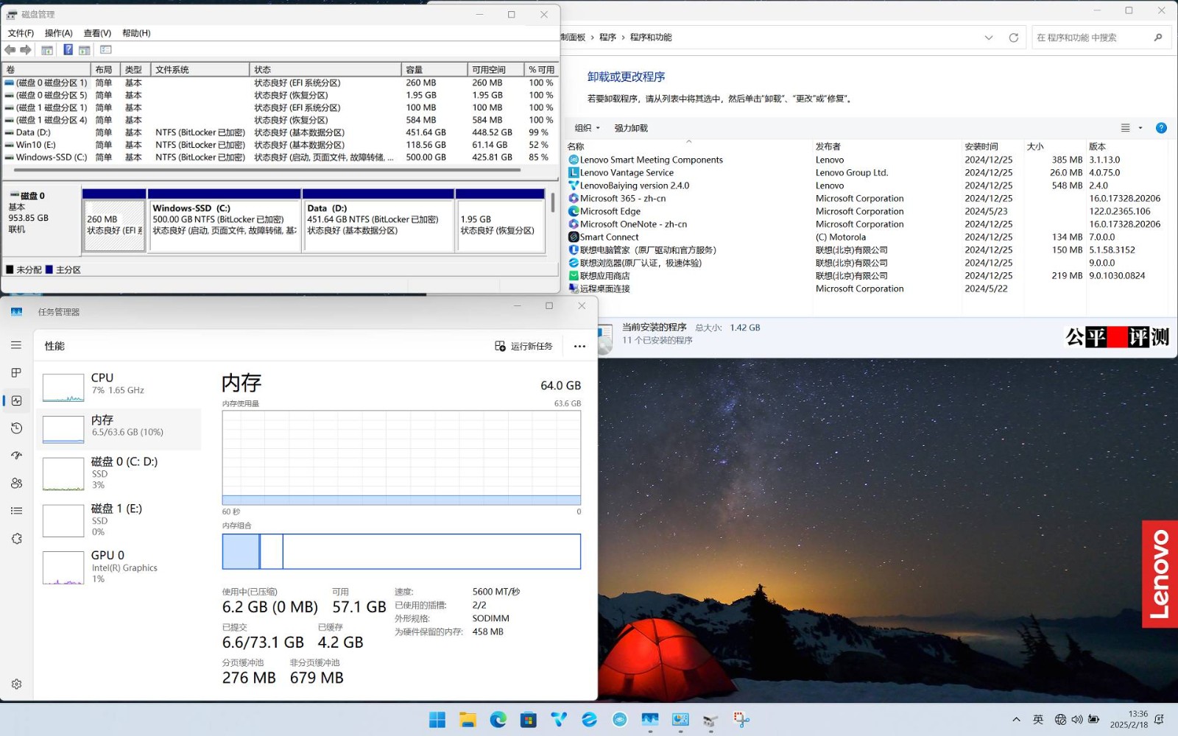Open Task Manager settings gear

16,684
